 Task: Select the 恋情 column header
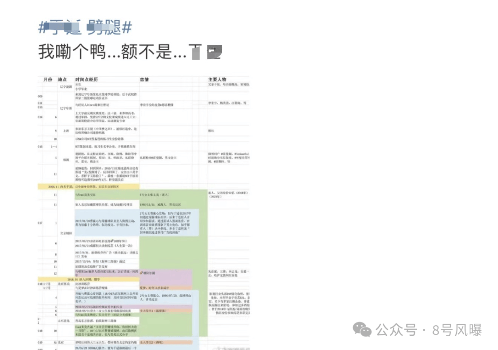pos(144,79)
